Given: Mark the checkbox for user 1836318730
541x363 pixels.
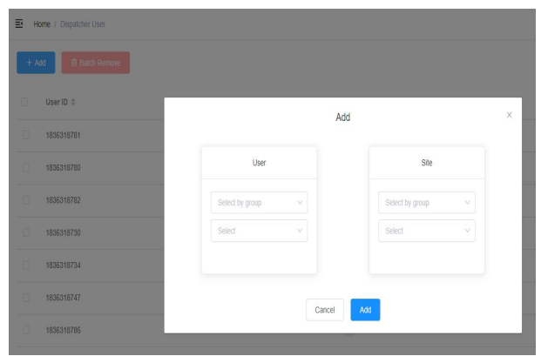Looking at the screenshot, I should [25, 232].
